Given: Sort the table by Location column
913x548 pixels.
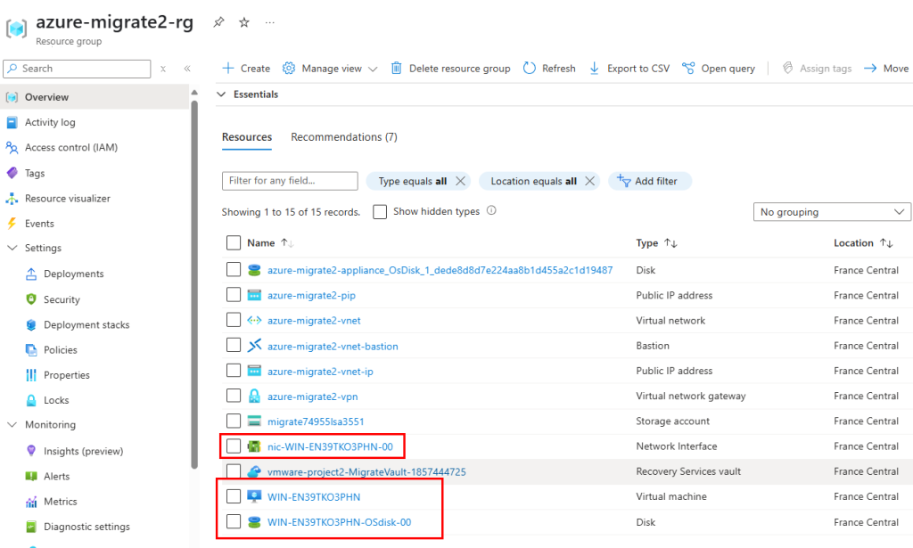Looking at the screenshot, I should point(863,242).
